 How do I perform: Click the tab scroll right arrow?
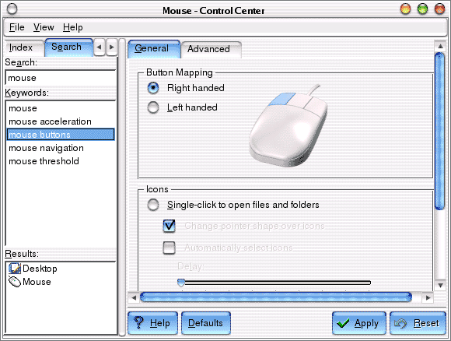[112, 47]
